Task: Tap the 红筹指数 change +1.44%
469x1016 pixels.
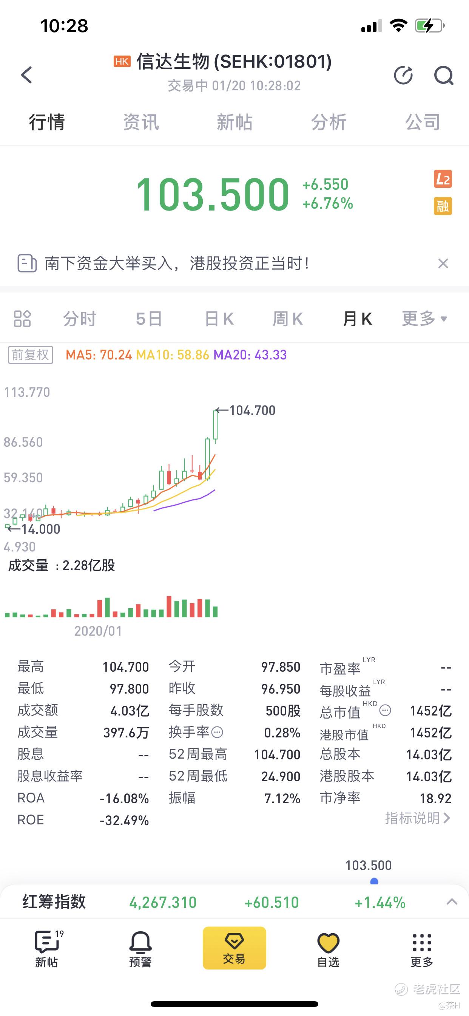Action: (380, 902)
